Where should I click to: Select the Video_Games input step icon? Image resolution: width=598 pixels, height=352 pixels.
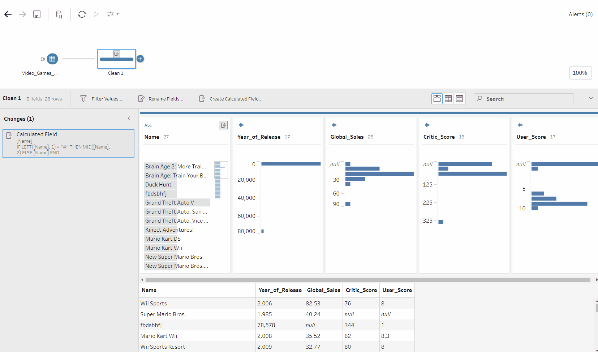(x=52, y=59)
